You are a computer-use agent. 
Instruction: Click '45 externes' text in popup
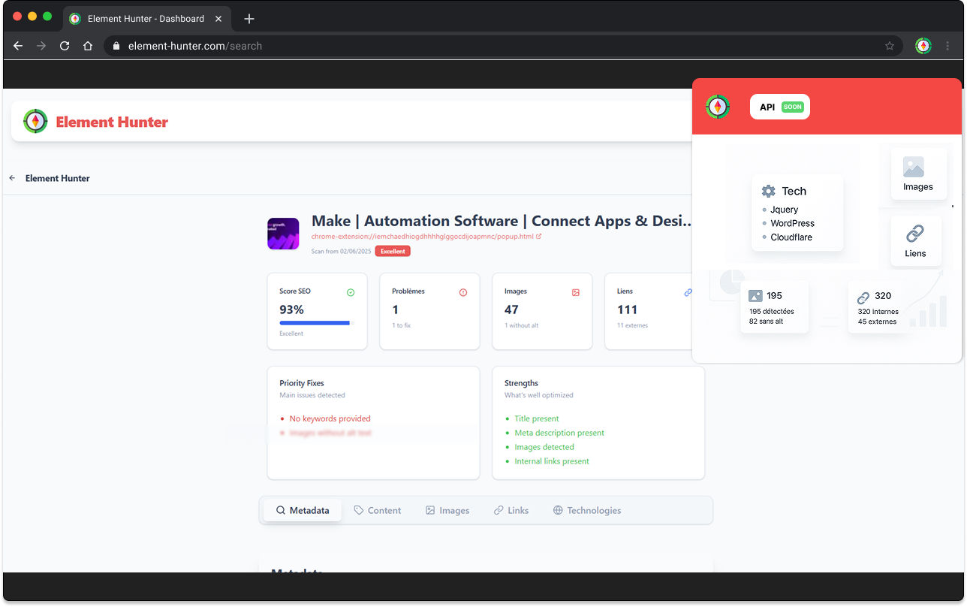(877, 322)
